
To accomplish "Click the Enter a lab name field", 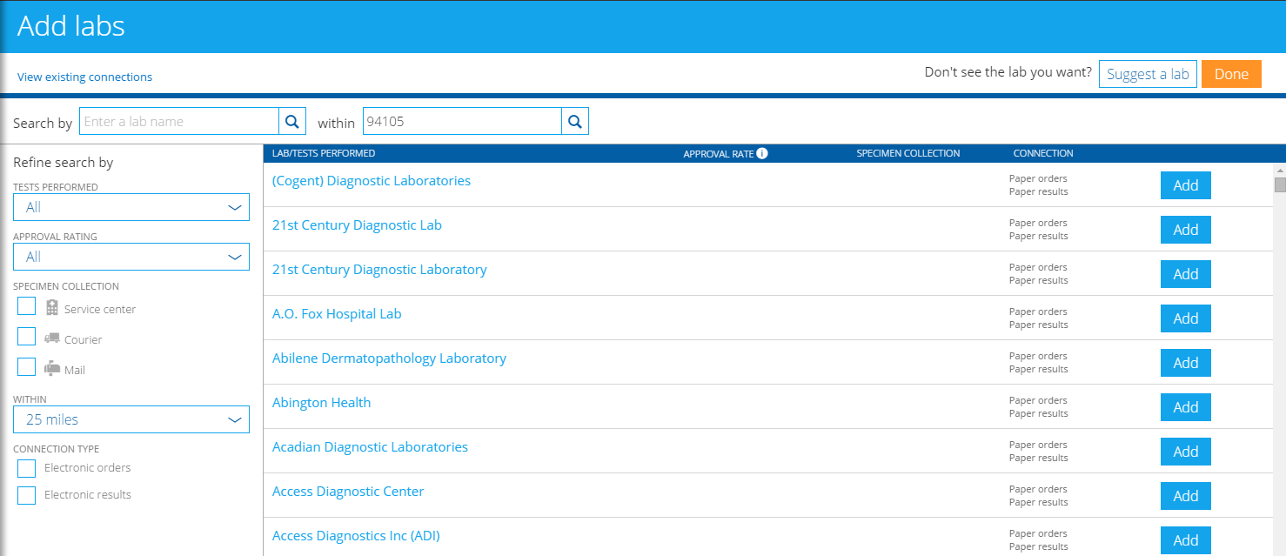I will [x=179, y=122].
